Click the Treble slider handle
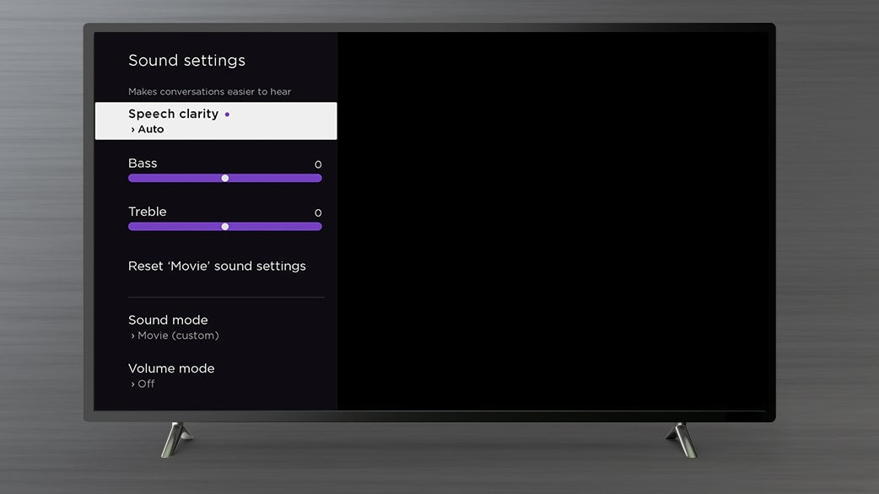 click(x=224, y=226)
